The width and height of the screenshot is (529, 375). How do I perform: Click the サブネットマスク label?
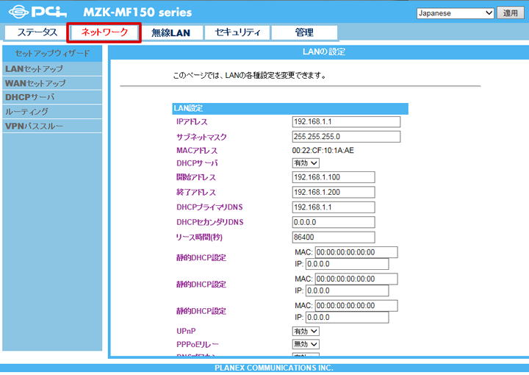click(201, 137)
